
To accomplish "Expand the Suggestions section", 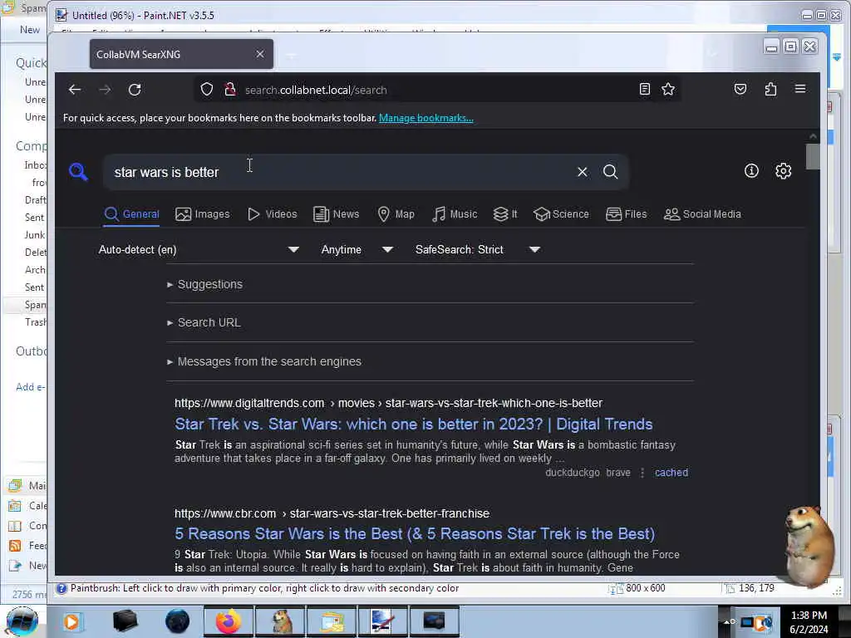I will tap(205, 284).
